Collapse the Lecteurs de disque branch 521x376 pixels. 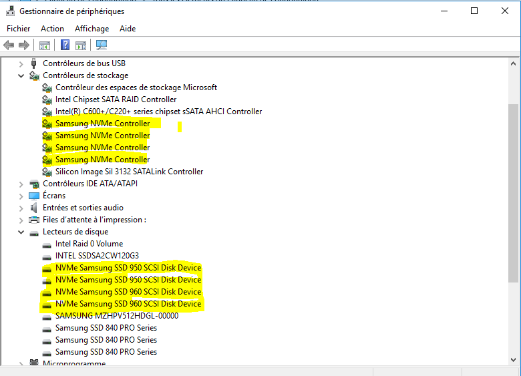[21, 232]
